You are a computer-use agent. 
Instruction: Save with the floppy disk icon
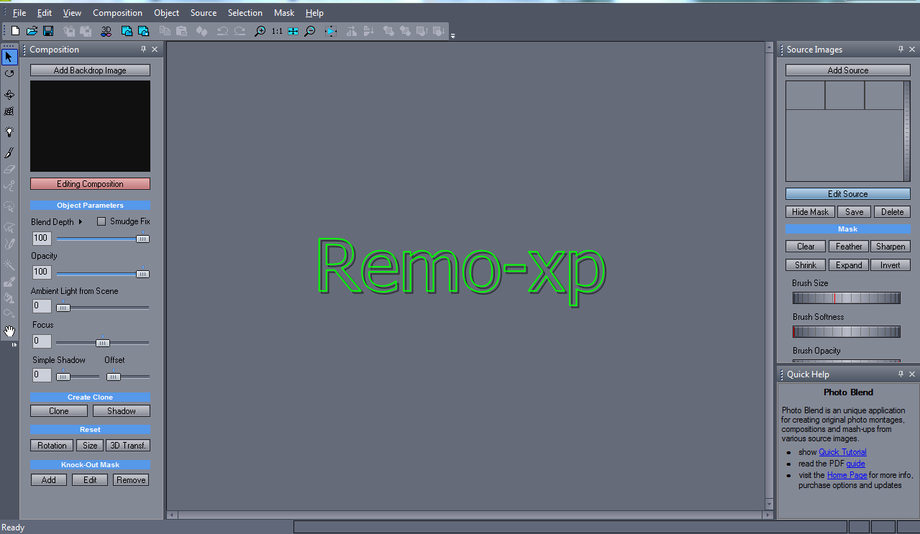[48, 31]
